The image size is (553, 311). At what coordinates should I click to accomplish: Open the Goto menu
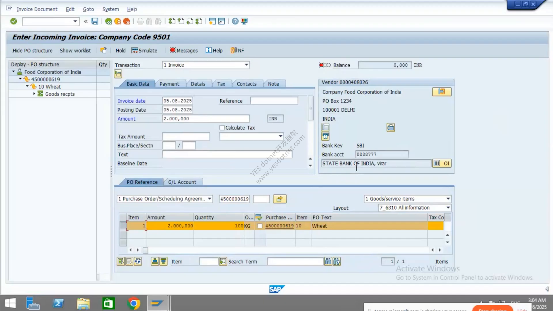88,9
